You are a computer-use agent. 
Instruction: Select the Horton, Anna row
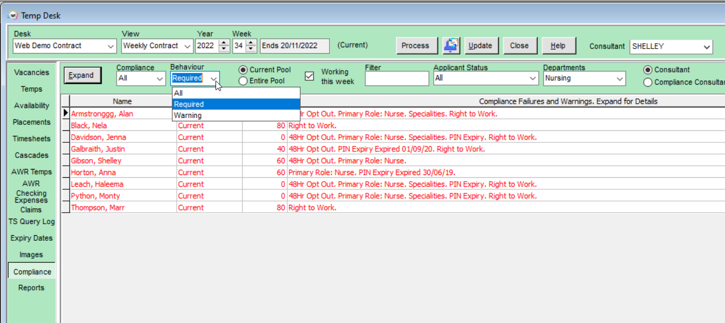click(392, 172)
